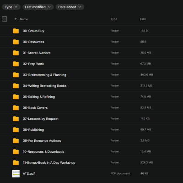The image size is (183, 183).
Task: Select the 10-Resources & Downloads folder name
Action: pos(43,152)
